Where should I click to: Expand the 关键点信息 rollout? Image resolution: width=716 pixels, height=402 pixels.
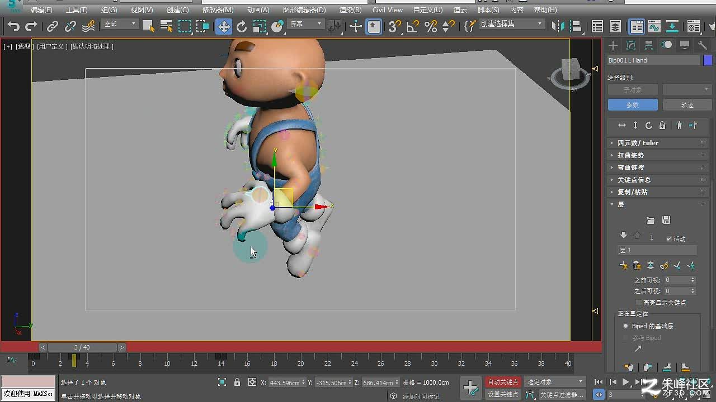tap(658, 180)
